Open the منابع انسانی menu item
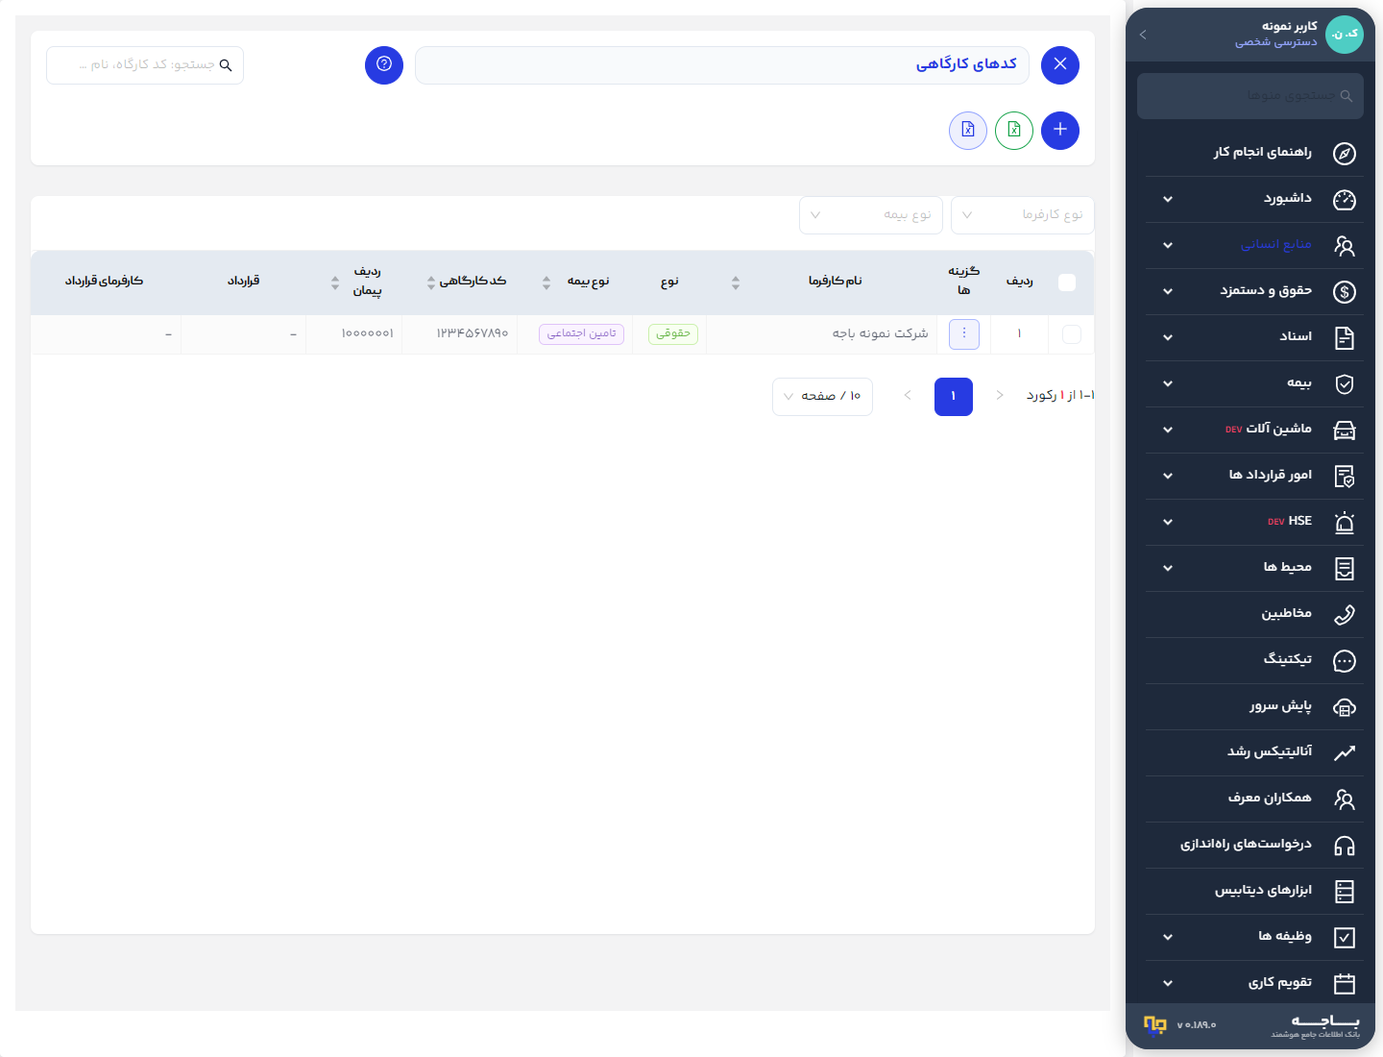The height and width of the screenshot is (1057, 1383). coord(1254,245)
